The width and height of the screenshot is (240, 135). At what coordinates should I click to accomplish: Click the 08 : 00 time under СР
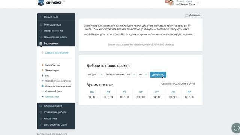(124, 97)
